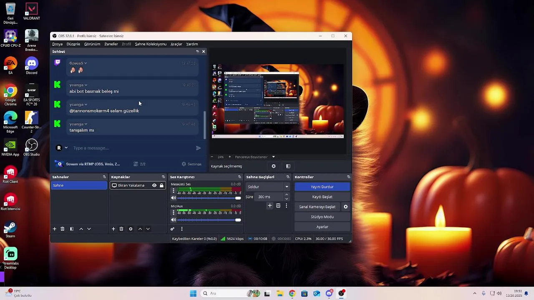Viewport: 534px width, 300px height.
Task: Zoom in the preview with plus icon
Action: click(229, 157)
